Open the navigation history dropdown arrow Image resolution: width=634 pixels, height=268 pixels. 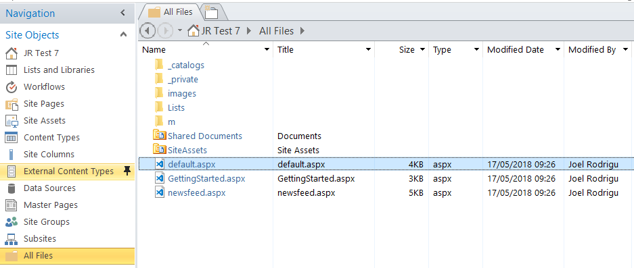[180, 30]
